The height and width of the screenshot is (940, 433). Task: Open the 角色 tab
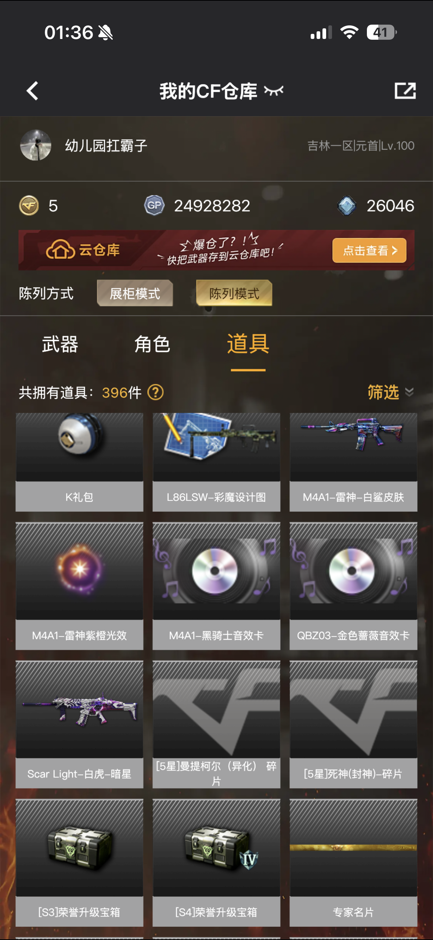click(x=152, y=344)
